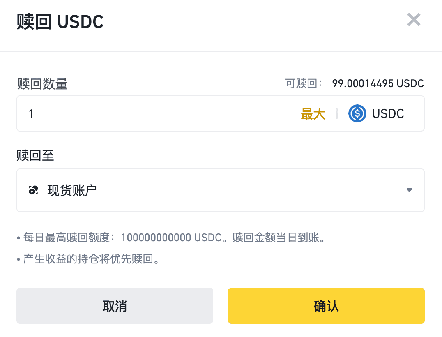Select the 最大 max amount link
Image resolution: width=442 pixels, height=337 pixels.
click(313, 114)
